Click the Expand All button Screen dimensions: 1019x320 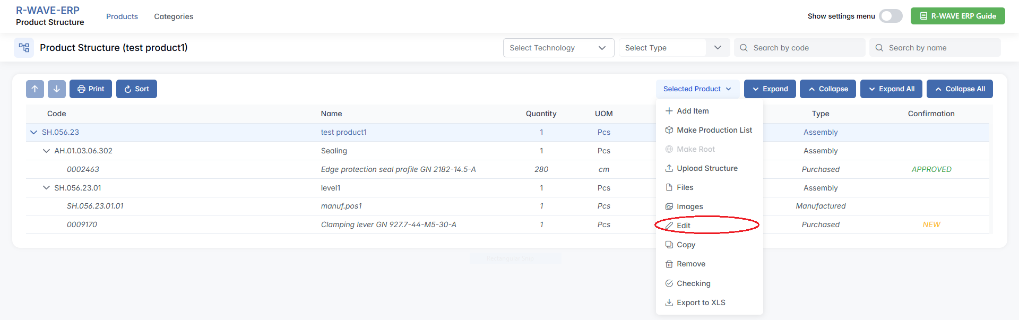pyautogui.click(x=891, y=89)
